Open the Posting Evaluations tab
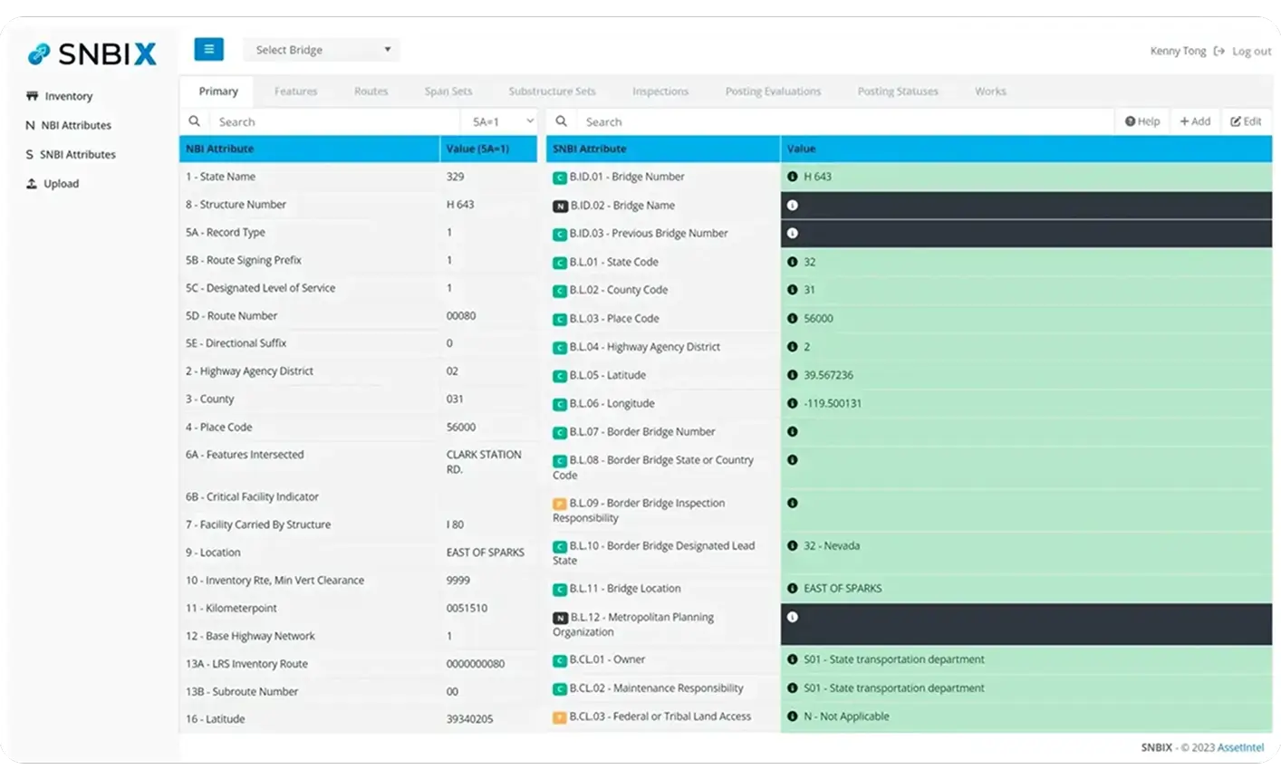 coord(774,91)
